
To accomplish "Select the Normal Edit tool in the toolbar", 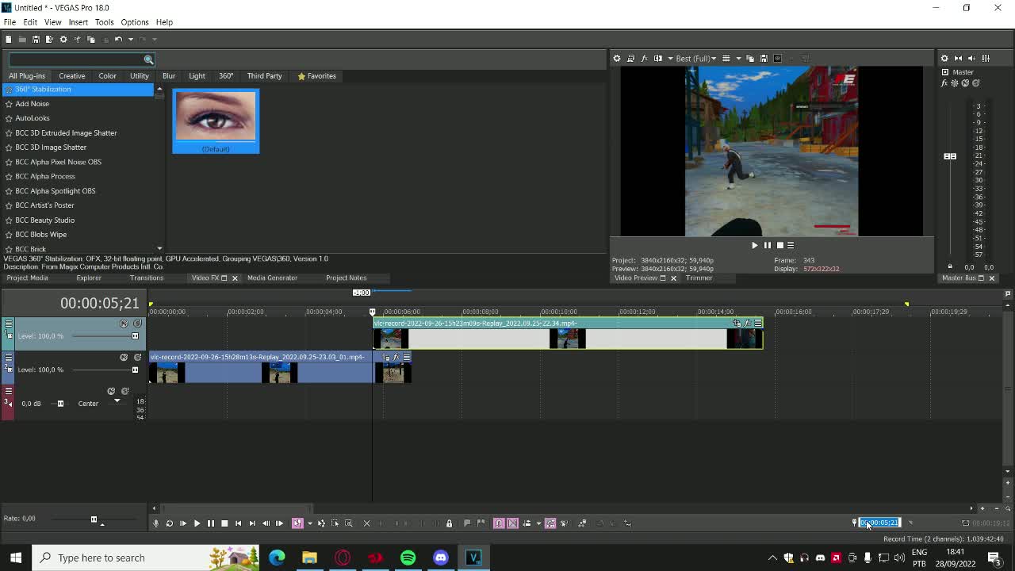I will coord(297,523).
